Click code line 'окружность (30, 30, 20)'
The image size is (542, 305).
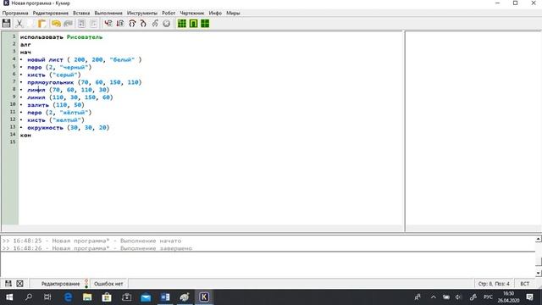pos(68,128)
